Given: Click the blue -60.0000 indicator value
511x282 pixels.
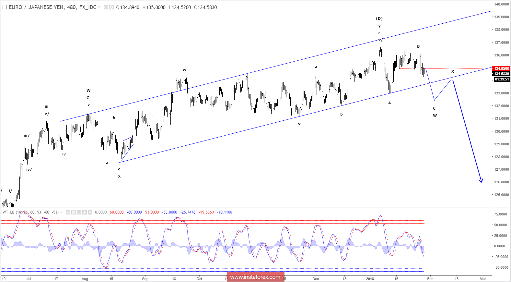Looking at the screenshot, I should click(x=134, y=212).
